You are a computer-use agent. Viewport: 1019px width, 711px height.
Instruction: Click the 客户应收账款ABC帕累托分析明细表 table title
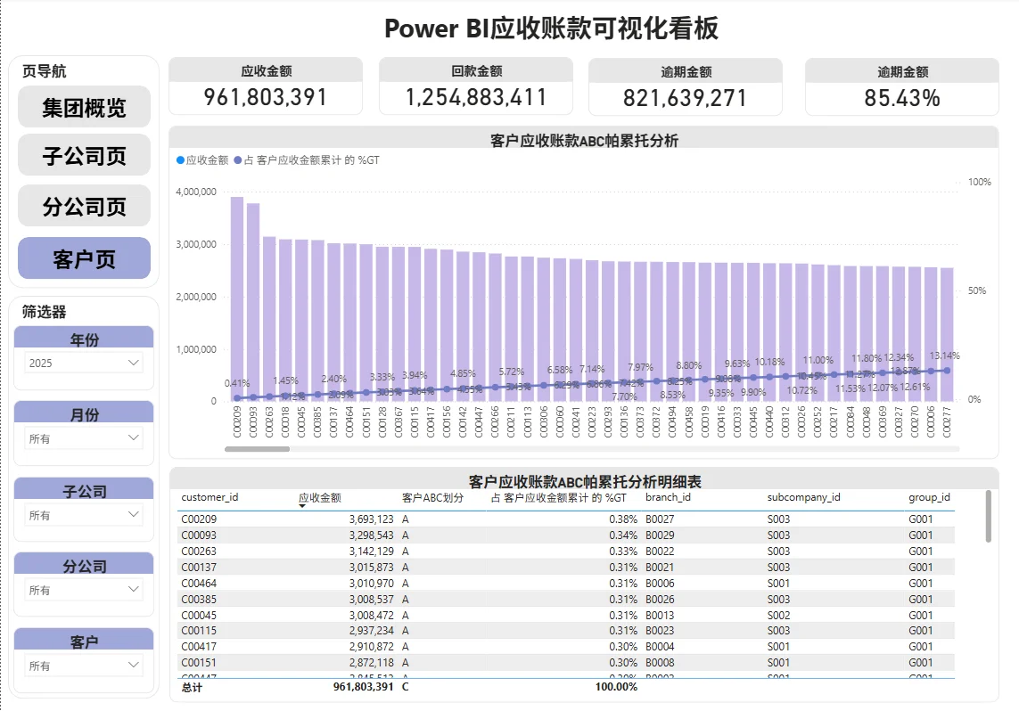click(584, 482)
